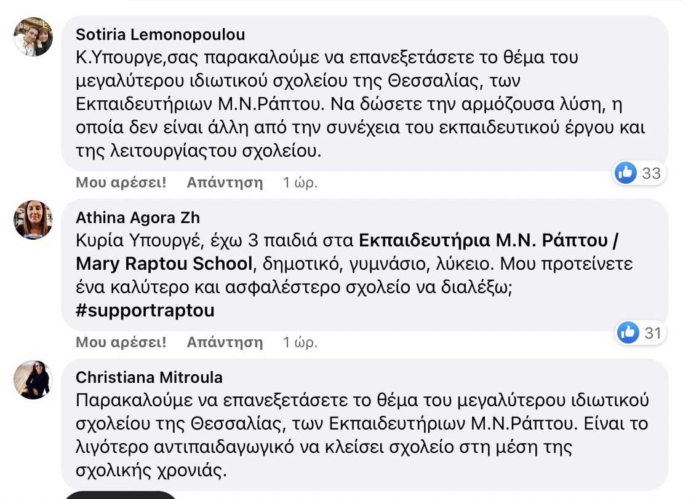Click the blue thumbs-up icon on Athina's comment

coord(628,332)
